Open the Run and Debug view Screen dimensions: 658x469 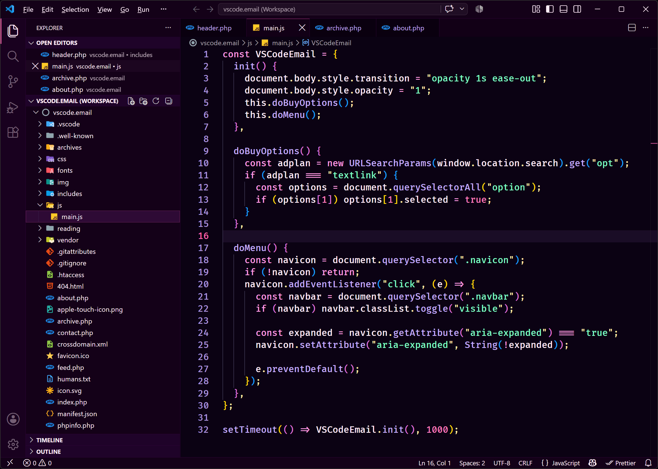pos(13,108)
